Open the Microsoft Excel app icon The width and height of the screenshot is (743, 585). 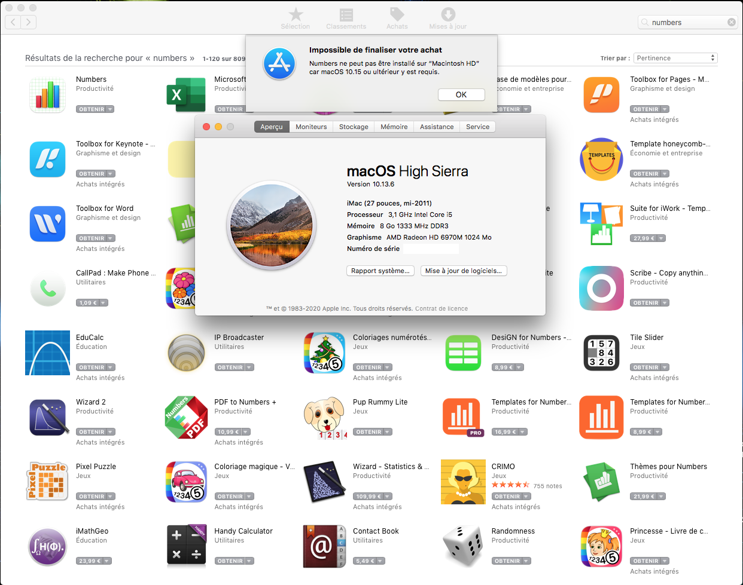186,95
